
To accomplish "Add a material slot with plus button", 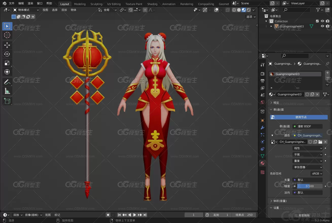I will 327,73.
